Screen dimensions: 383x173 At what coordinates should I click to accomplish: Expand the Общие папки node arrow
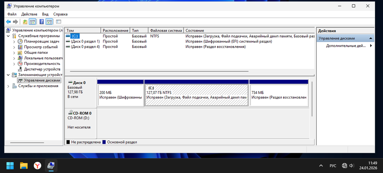(14, 52)
